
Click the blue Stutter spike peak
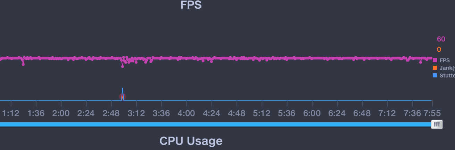coord(122,88)
